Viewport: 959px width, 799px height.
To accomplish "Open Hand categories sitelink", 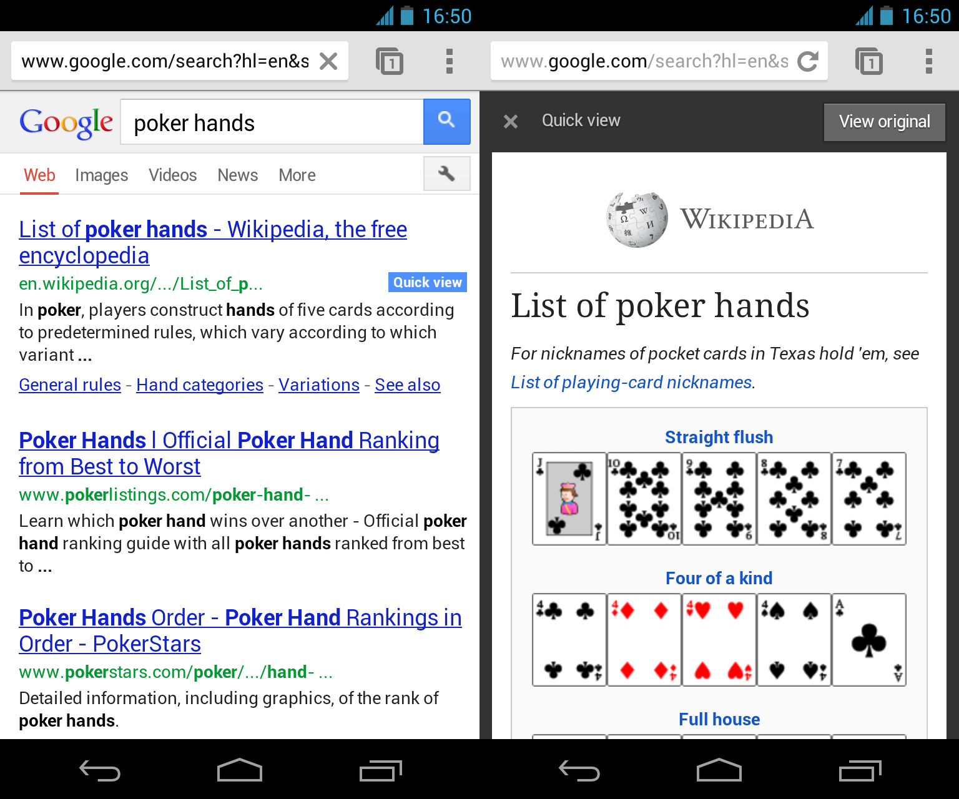I will [200, 385].
